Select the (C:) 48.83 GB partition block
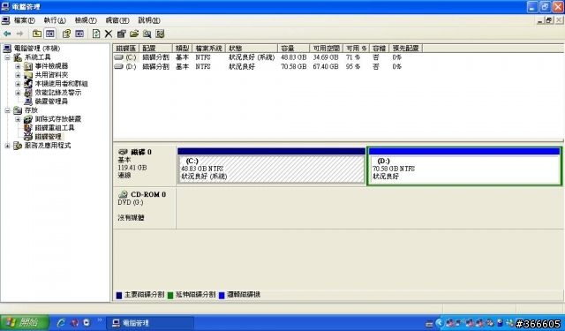 272,166
